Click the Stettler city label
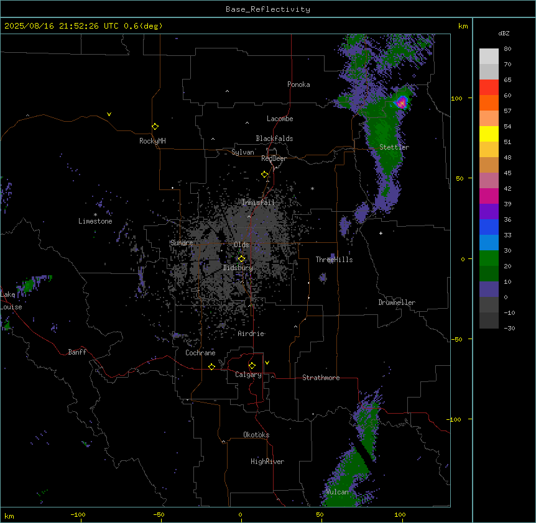This screenshot has width=536, height=523. click(x=394, y=147)
